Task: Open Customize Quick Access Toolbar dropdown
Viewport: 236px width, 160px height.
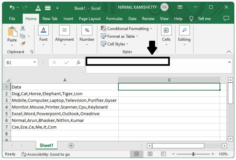Action: point(57,8)
